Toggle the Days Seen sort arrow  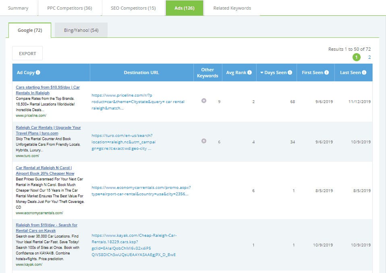pos(262,72)
